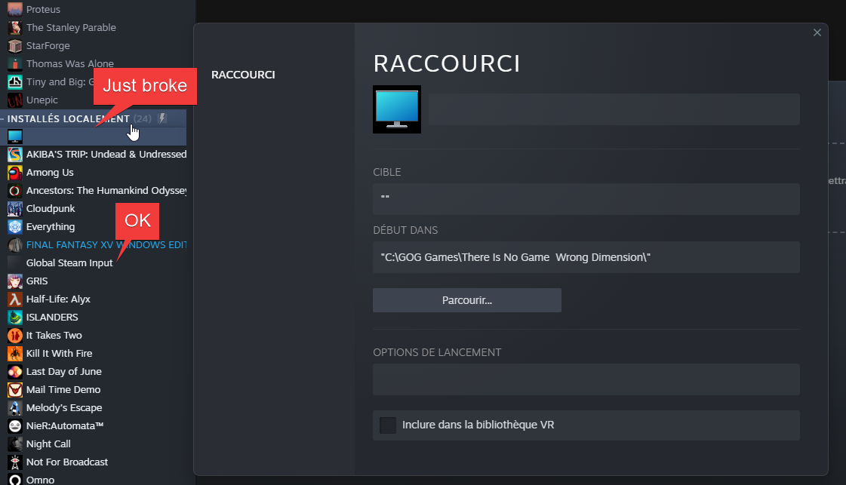Click the GRIS game icon

pyautogui.click(x=15, y=281)
